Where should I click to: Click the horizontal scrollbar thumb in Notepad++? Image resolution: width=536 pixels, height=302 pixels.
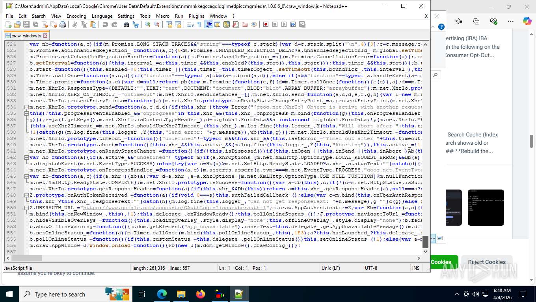pos(26,258)
